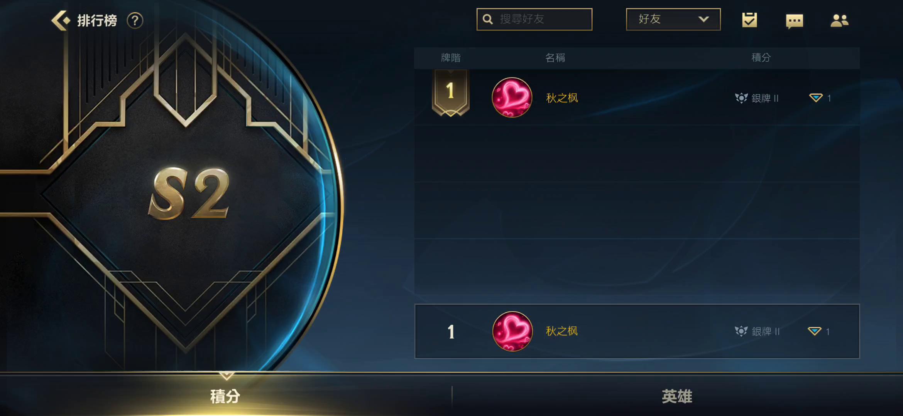Viewport: 903px width, 416px height.
Task: Open player 秋之枫 in the top row
Action: (x=562, y=98)
